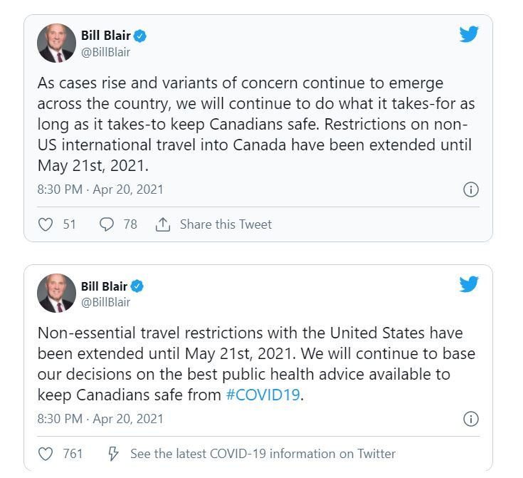Open info icon on the first tweet

click(x=470, y=189)
